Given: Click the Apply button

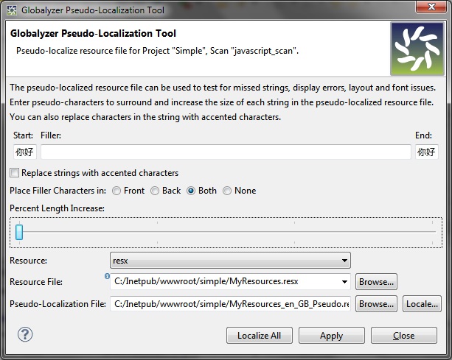Looking at the screenshot, I should pyautogui.click(x=331, y=336).
